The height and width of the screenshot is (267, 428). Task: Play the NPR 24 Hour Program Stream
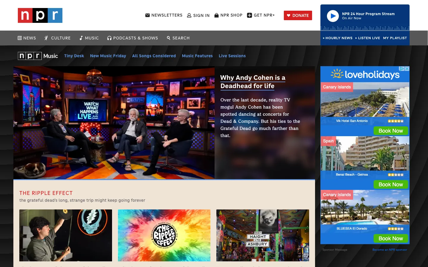point(333,16)
